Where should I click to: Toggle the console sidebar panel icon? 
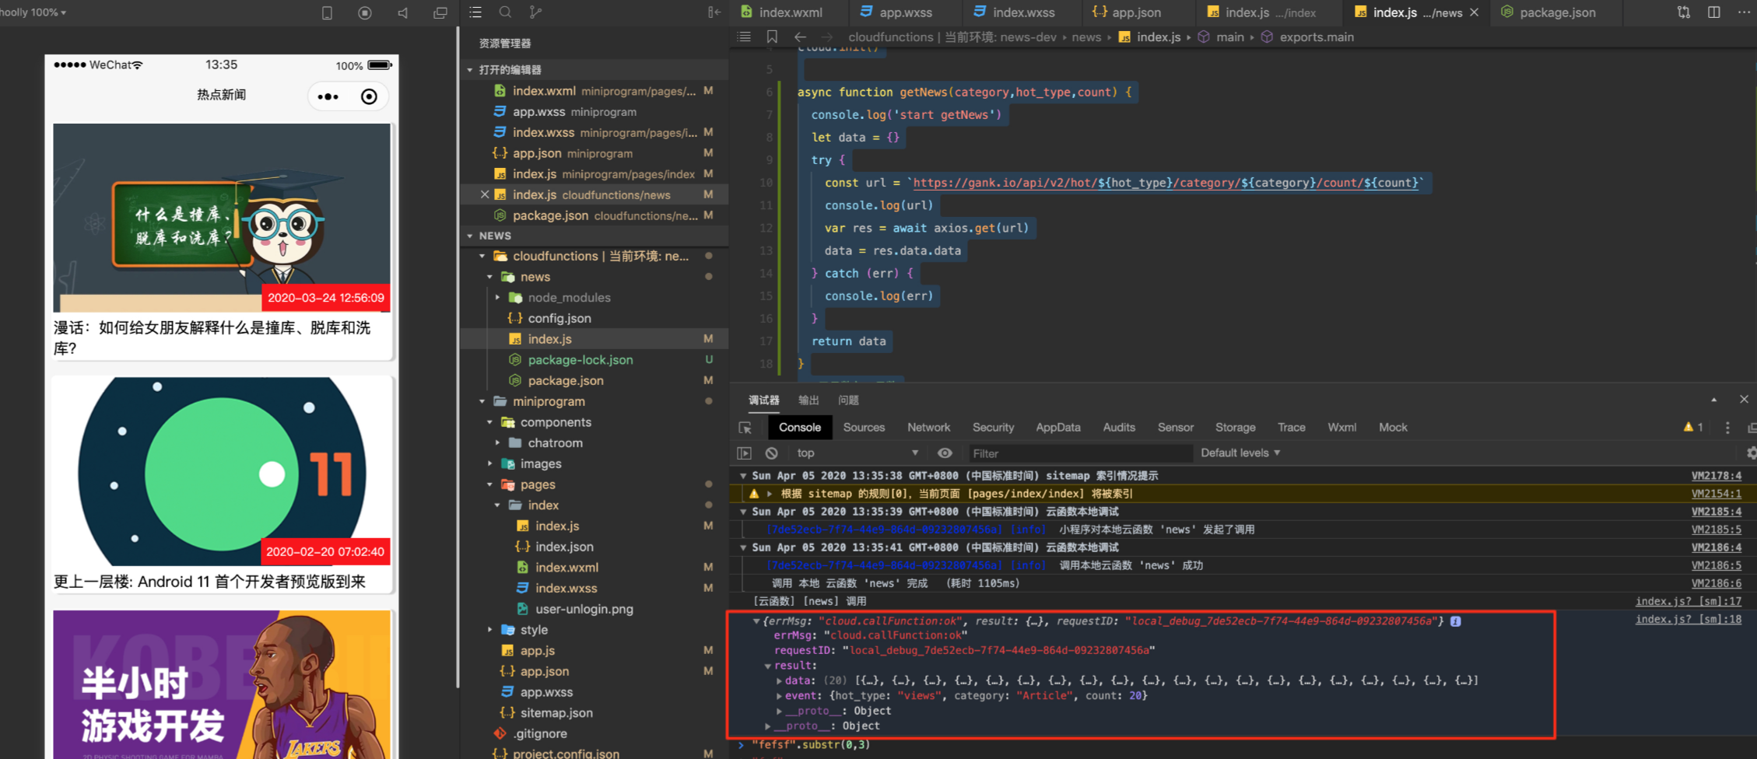point(745,453)
